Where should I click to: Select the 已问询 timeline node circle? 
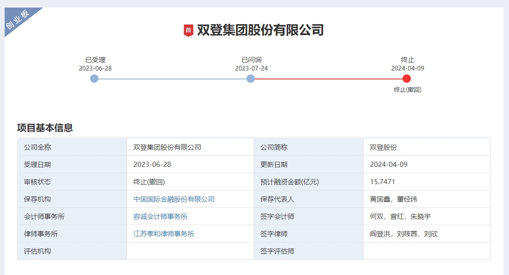click(x=251, y=79)
